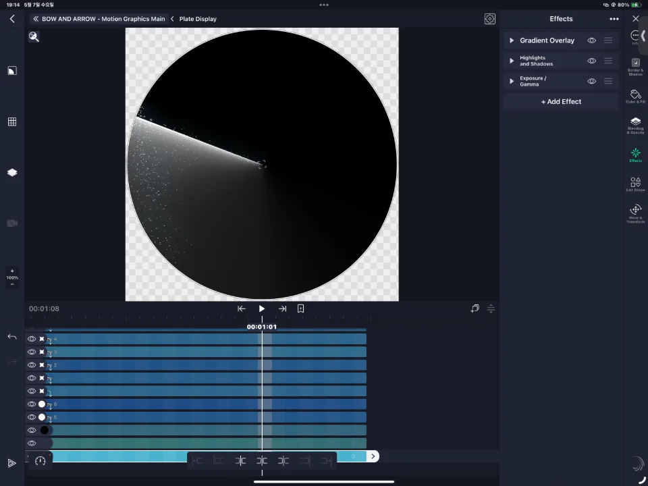Screen dimensions: 648x486
Task: Grab reorder handle of Exposure / Gamma
Action: [608, 81]
